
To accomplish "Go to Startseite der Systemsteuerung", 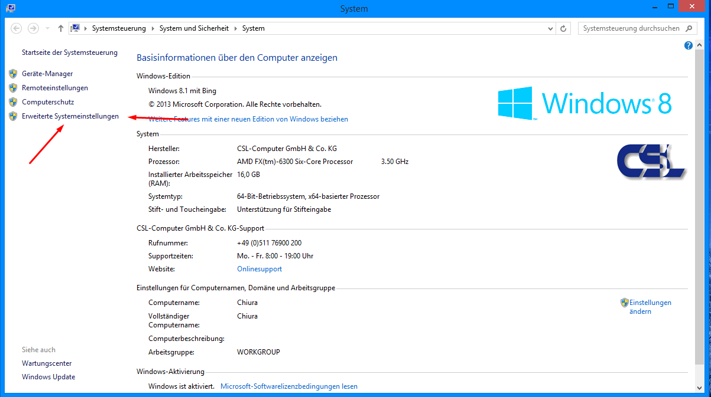I will point(70,53).
